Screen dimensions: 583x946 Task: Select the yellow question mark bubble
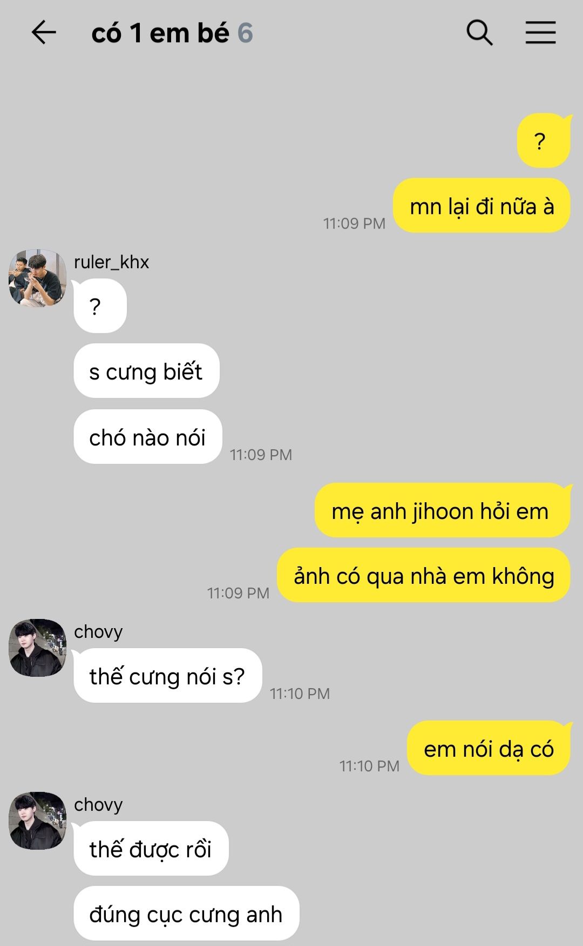(x=544, y=141)
